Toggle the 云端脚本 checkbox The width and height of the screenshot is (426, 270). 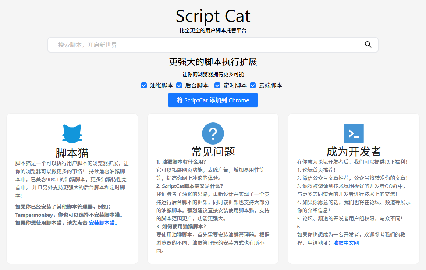[x=253, y=86]
